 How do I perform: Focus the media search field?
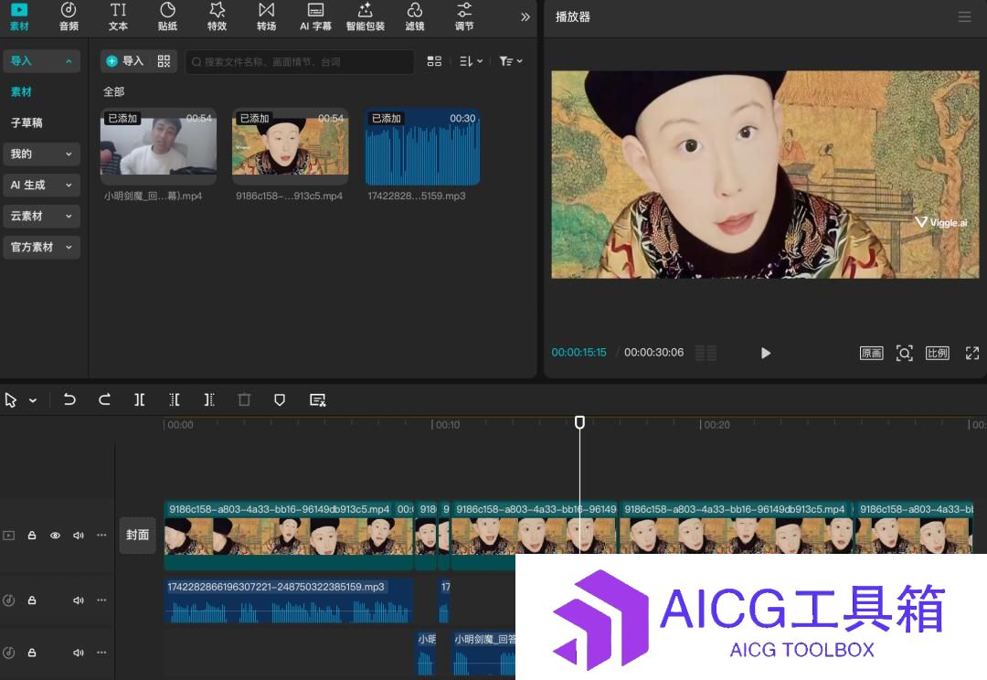300,62
